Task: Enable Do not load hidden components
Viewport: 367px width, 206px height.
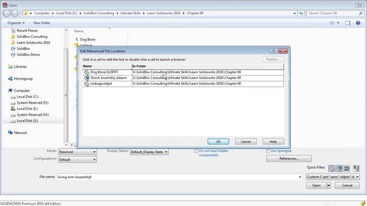Action: tap(196, 151)
